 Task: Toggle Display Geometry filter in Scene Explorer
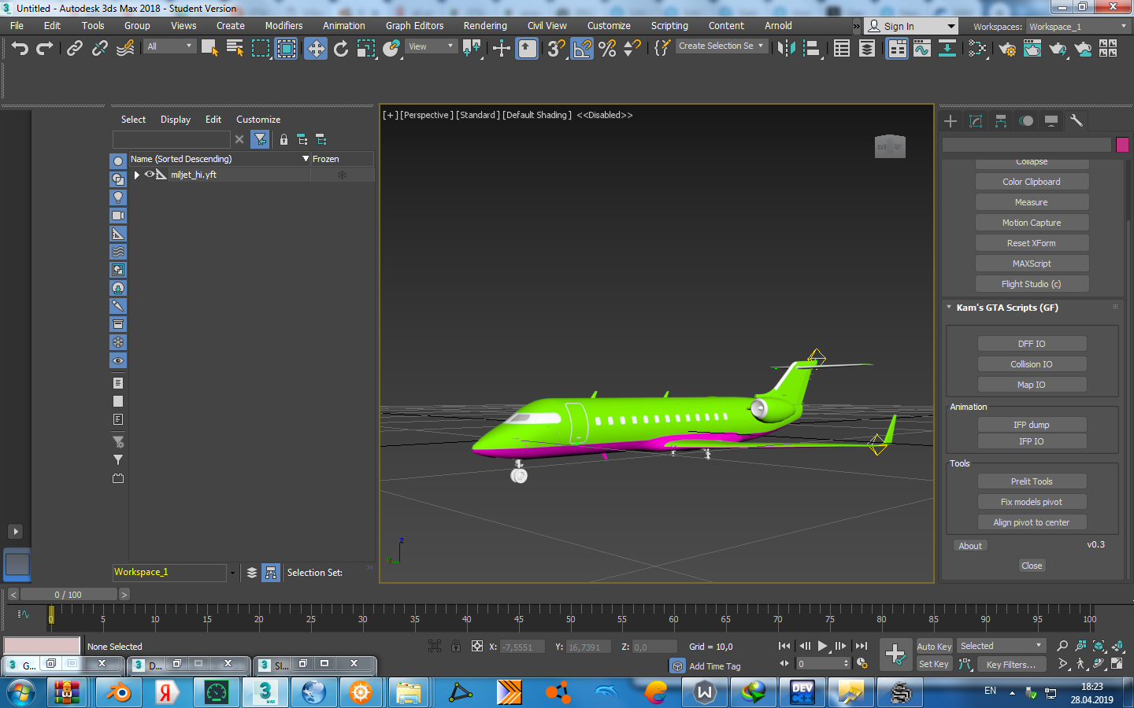(x=118, y=161)
